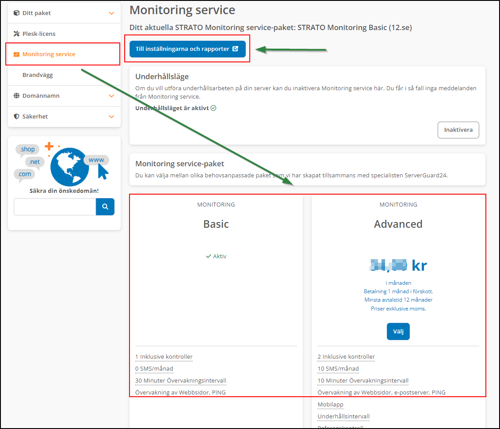Image resolution: width=500 pixels, height=429 pixels.
Task: Click the Domännamn globe icon
Action: [16, 96]
